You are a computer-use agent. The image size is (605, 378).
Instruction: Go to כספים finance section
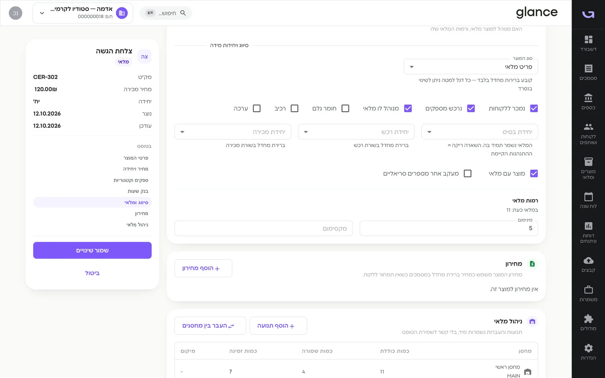(588, 102)
